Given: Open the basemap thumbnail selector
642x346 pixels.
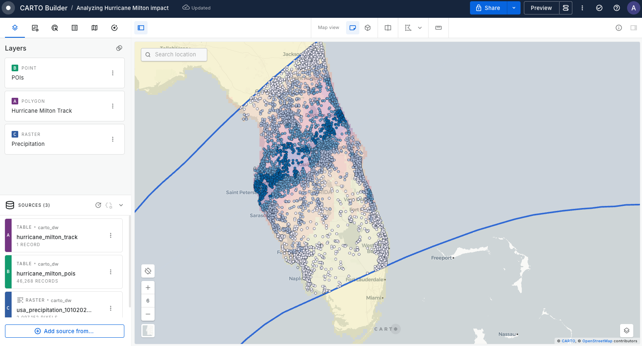Looking at the screenshot, I should click(148, 331).
